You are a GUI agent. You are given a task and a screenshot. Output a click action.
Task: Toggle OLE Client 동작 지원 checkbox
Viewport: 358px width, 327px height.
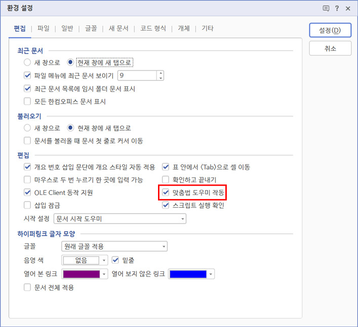pos(27,192)
